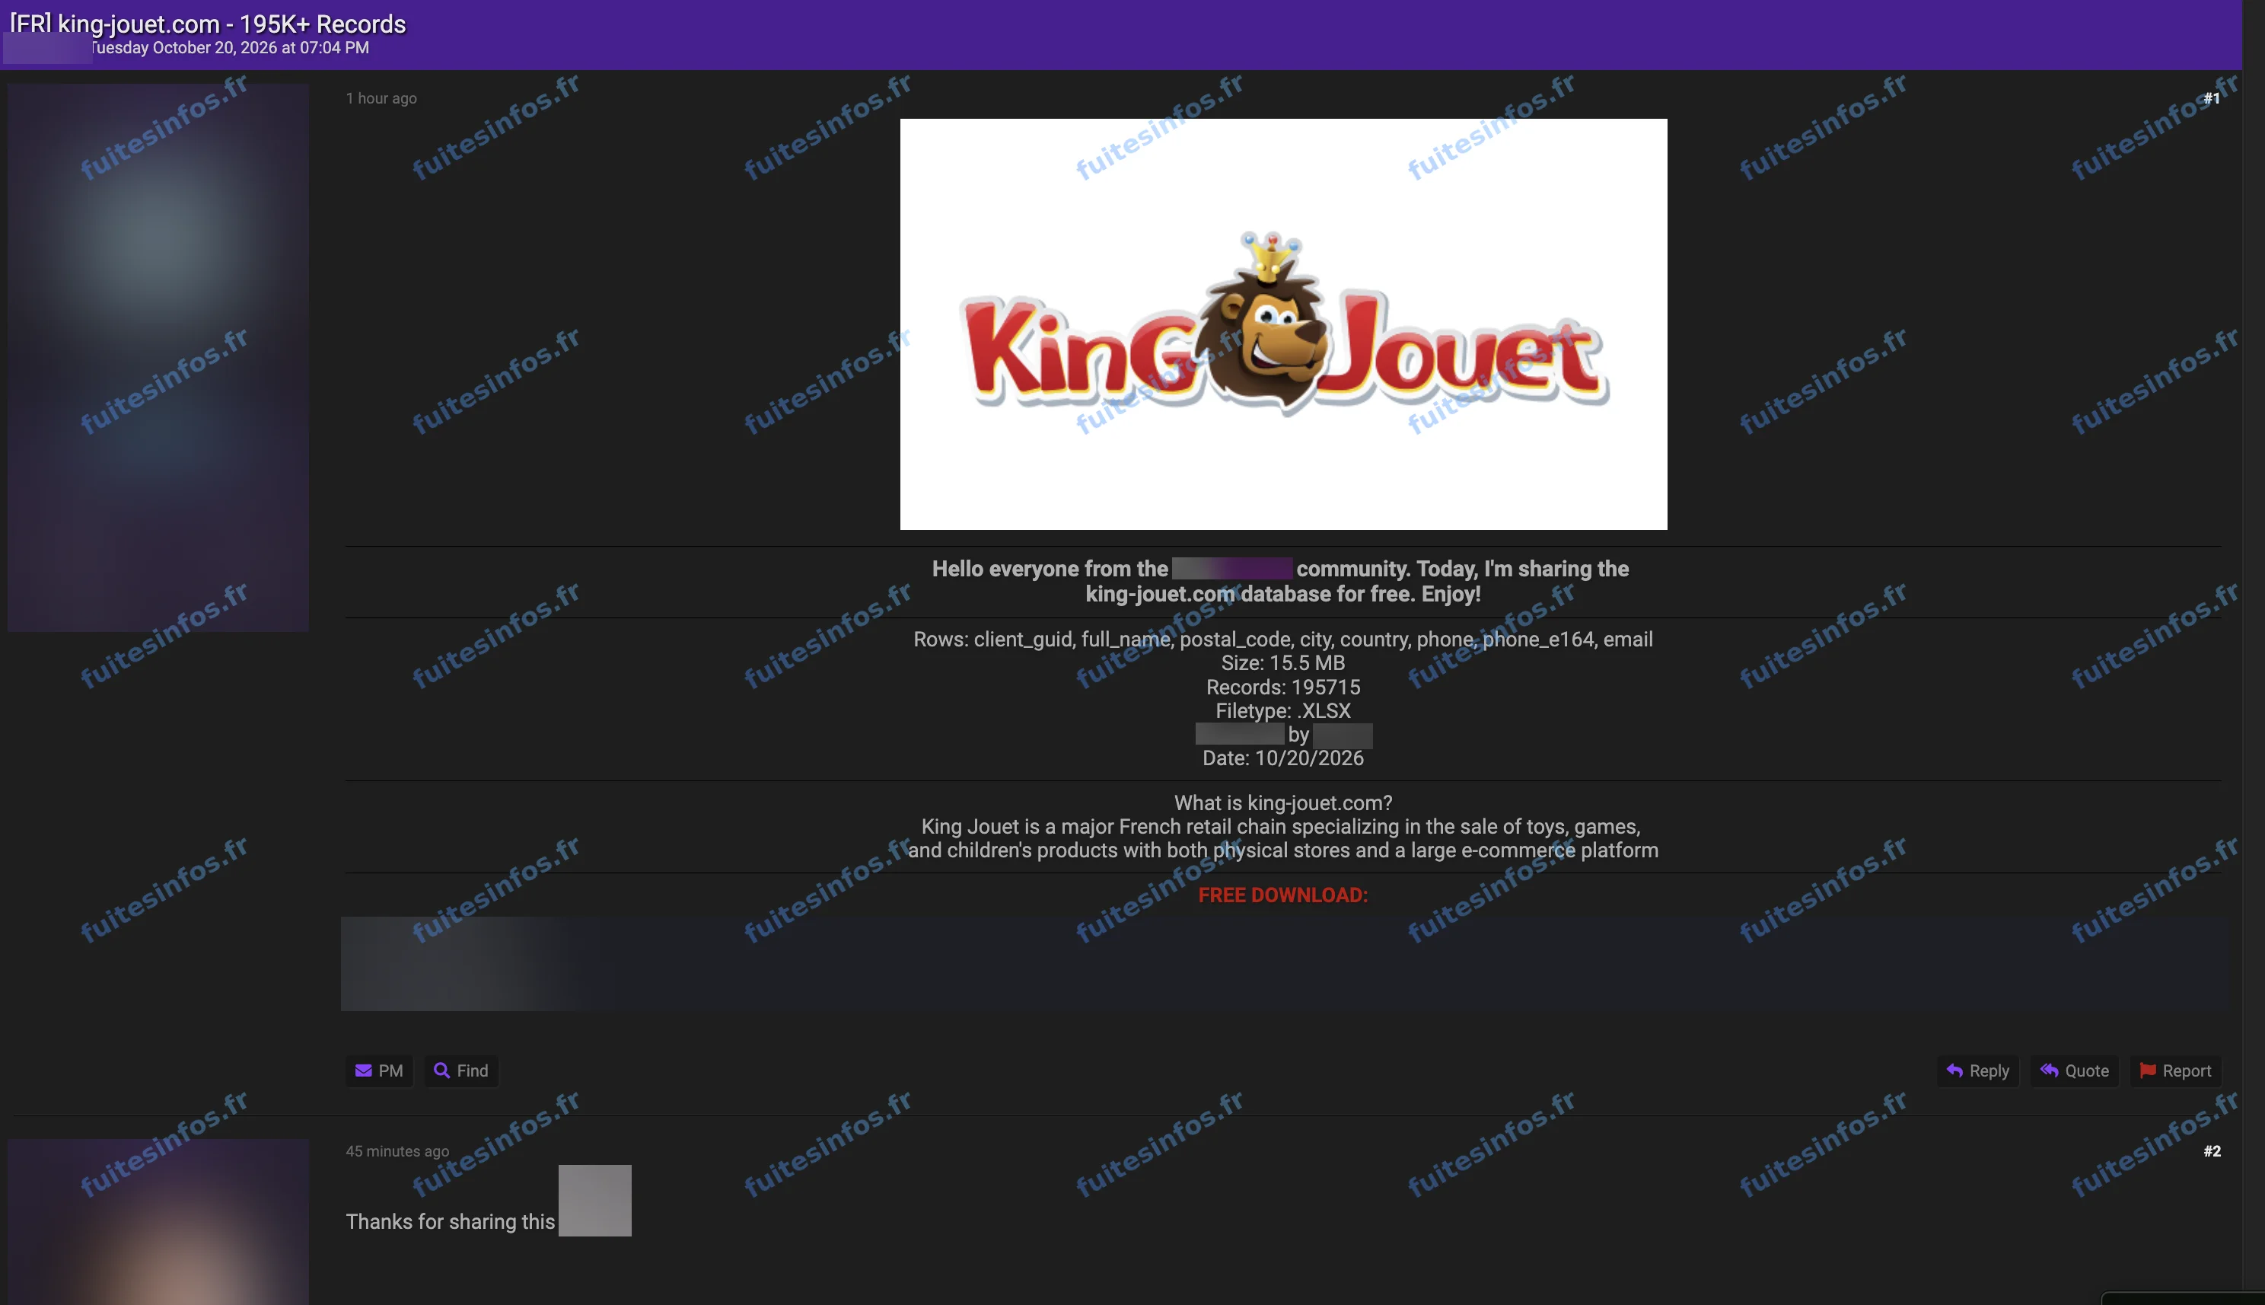The height and width of the screenshot is (1305, 2265).
Task: Click the grey emoji box after 'sharing this'
Action: click(x=595, y=1201)
